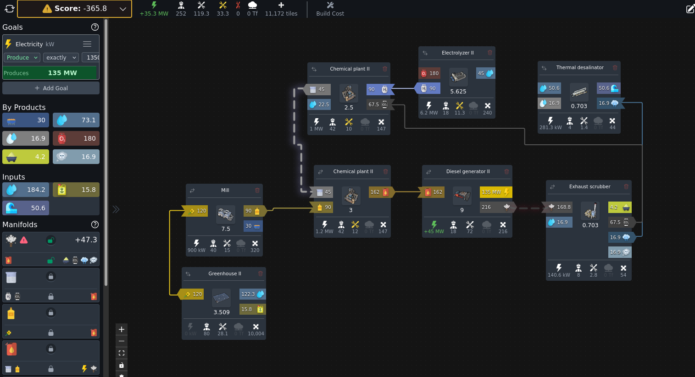This screenshot has width=695, height=377.
Task: Click the Electrolyzer II machine picture
Action: (x=458, y=77)
